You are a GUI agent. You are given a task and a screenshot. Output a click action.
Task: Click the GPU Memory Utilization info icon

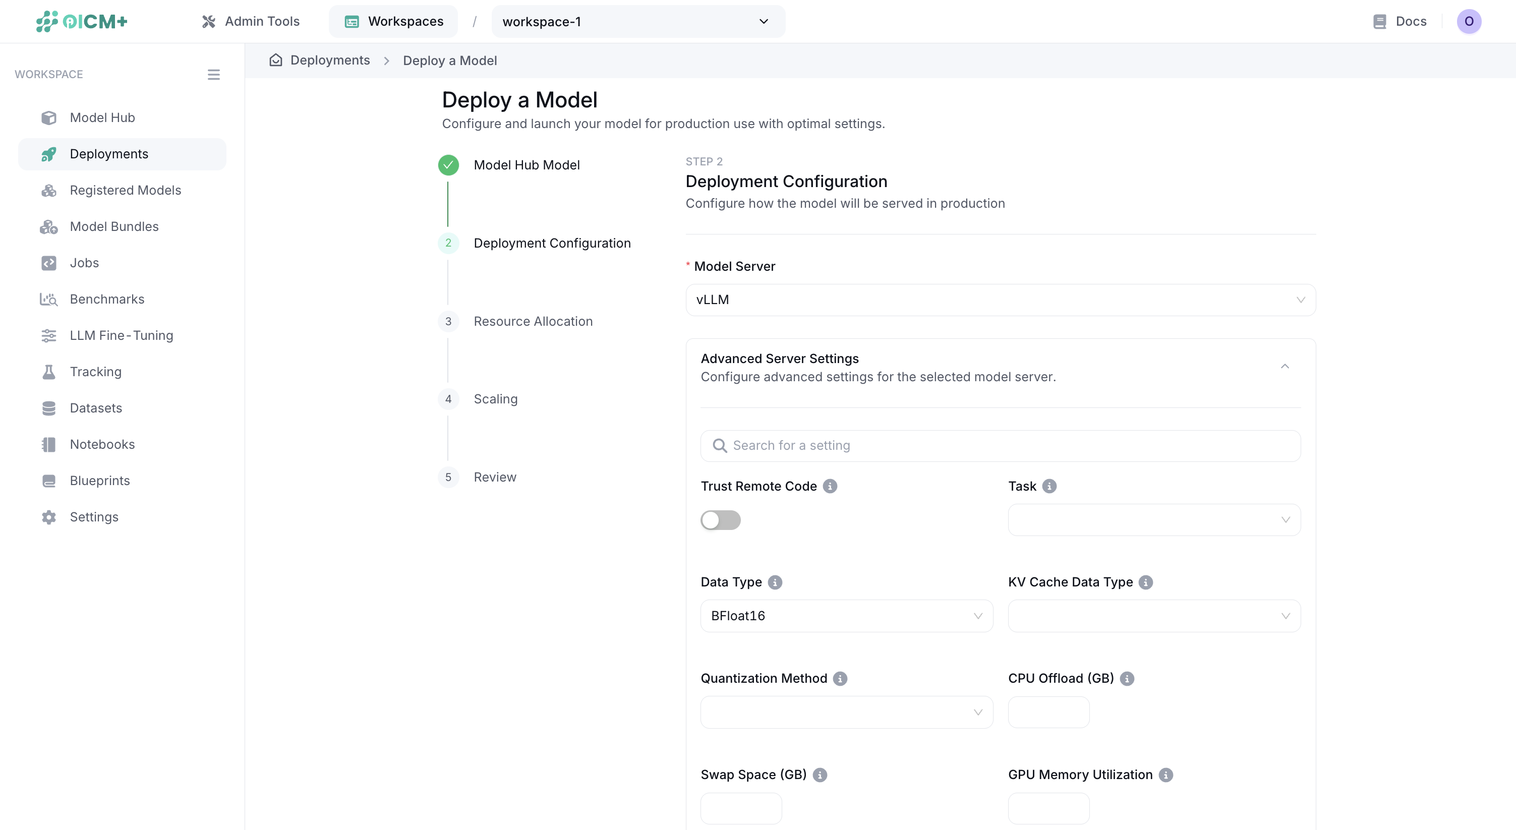[1165, 775]
